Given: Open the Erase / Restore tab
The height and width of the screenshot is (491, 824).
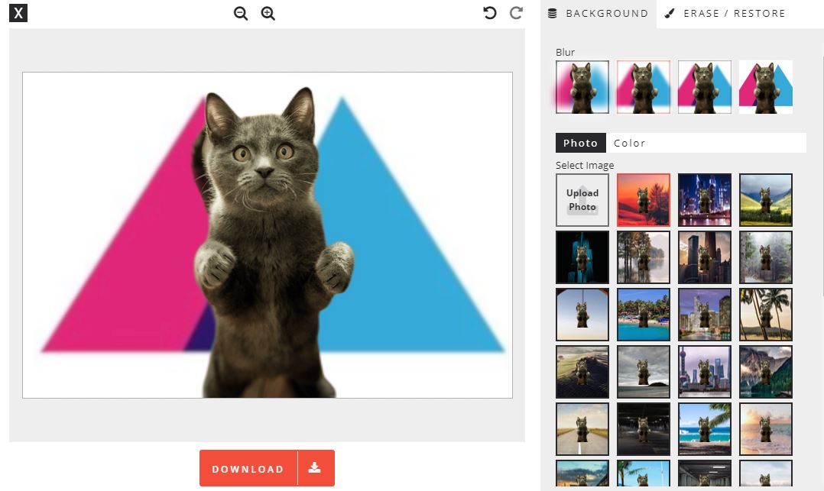Looking at the screenshot, I should pos(725,14).
